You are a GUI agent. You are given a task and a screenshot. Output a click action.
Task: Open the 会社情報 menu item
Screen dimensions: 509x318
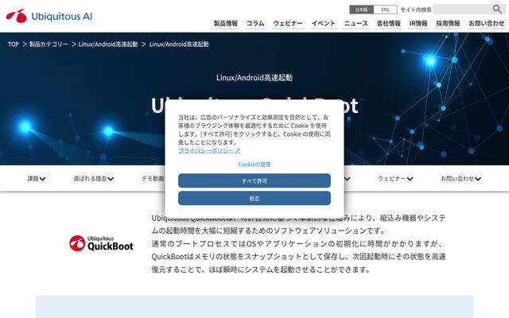click(389, 23)
